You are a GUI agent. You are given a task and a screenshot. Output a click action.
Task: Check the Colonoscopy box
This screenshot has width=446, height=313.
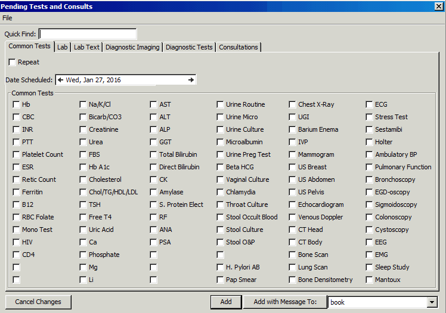369,217
